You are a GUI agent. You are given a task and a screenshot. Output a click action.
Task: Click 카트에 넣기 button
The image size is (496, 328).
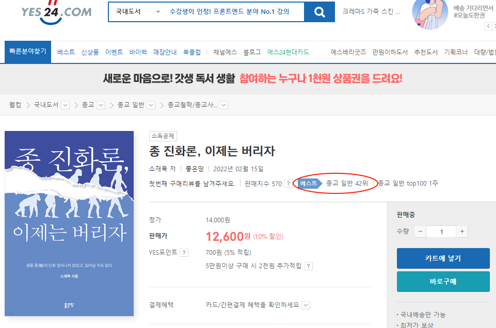[x=443, y=258]
